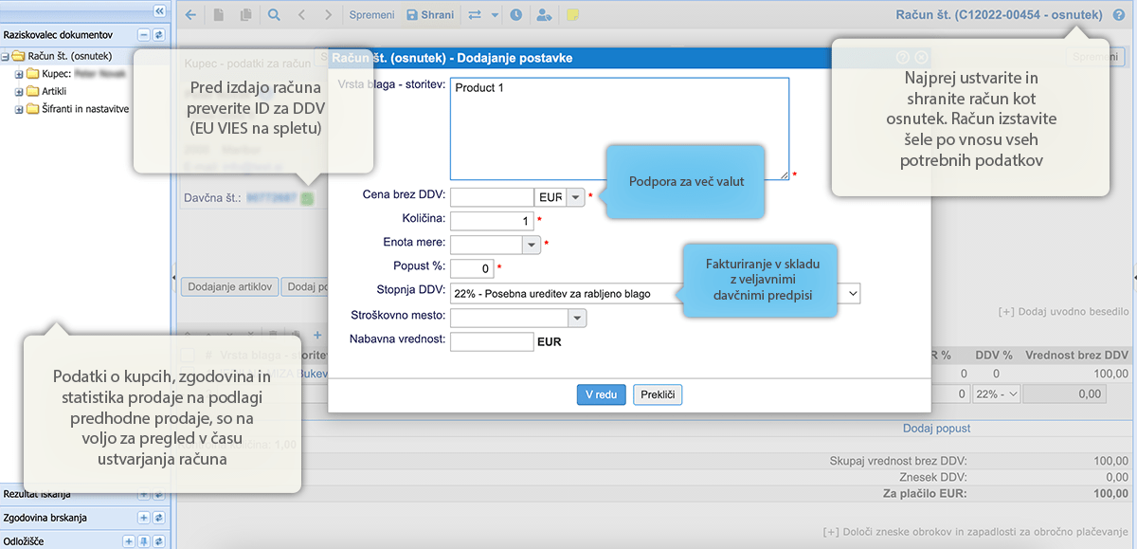Screen dimensions: 1137x549
Task: Collapse the left sidebar with double-arrow icon
Action: pos(159,10)
